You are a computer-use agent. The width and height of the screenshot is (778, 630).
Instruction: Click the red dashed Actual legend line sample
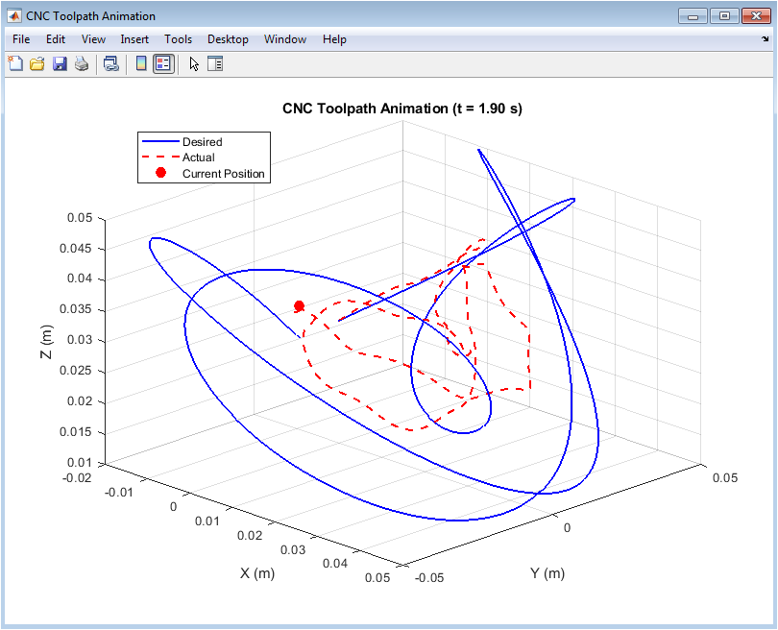click(x=160, y=157)
